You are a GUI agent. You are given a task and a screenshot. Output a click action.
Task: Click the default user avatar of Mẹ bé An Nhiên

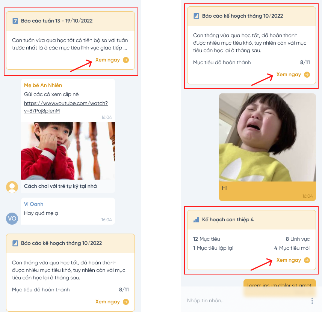click(12, 187)
